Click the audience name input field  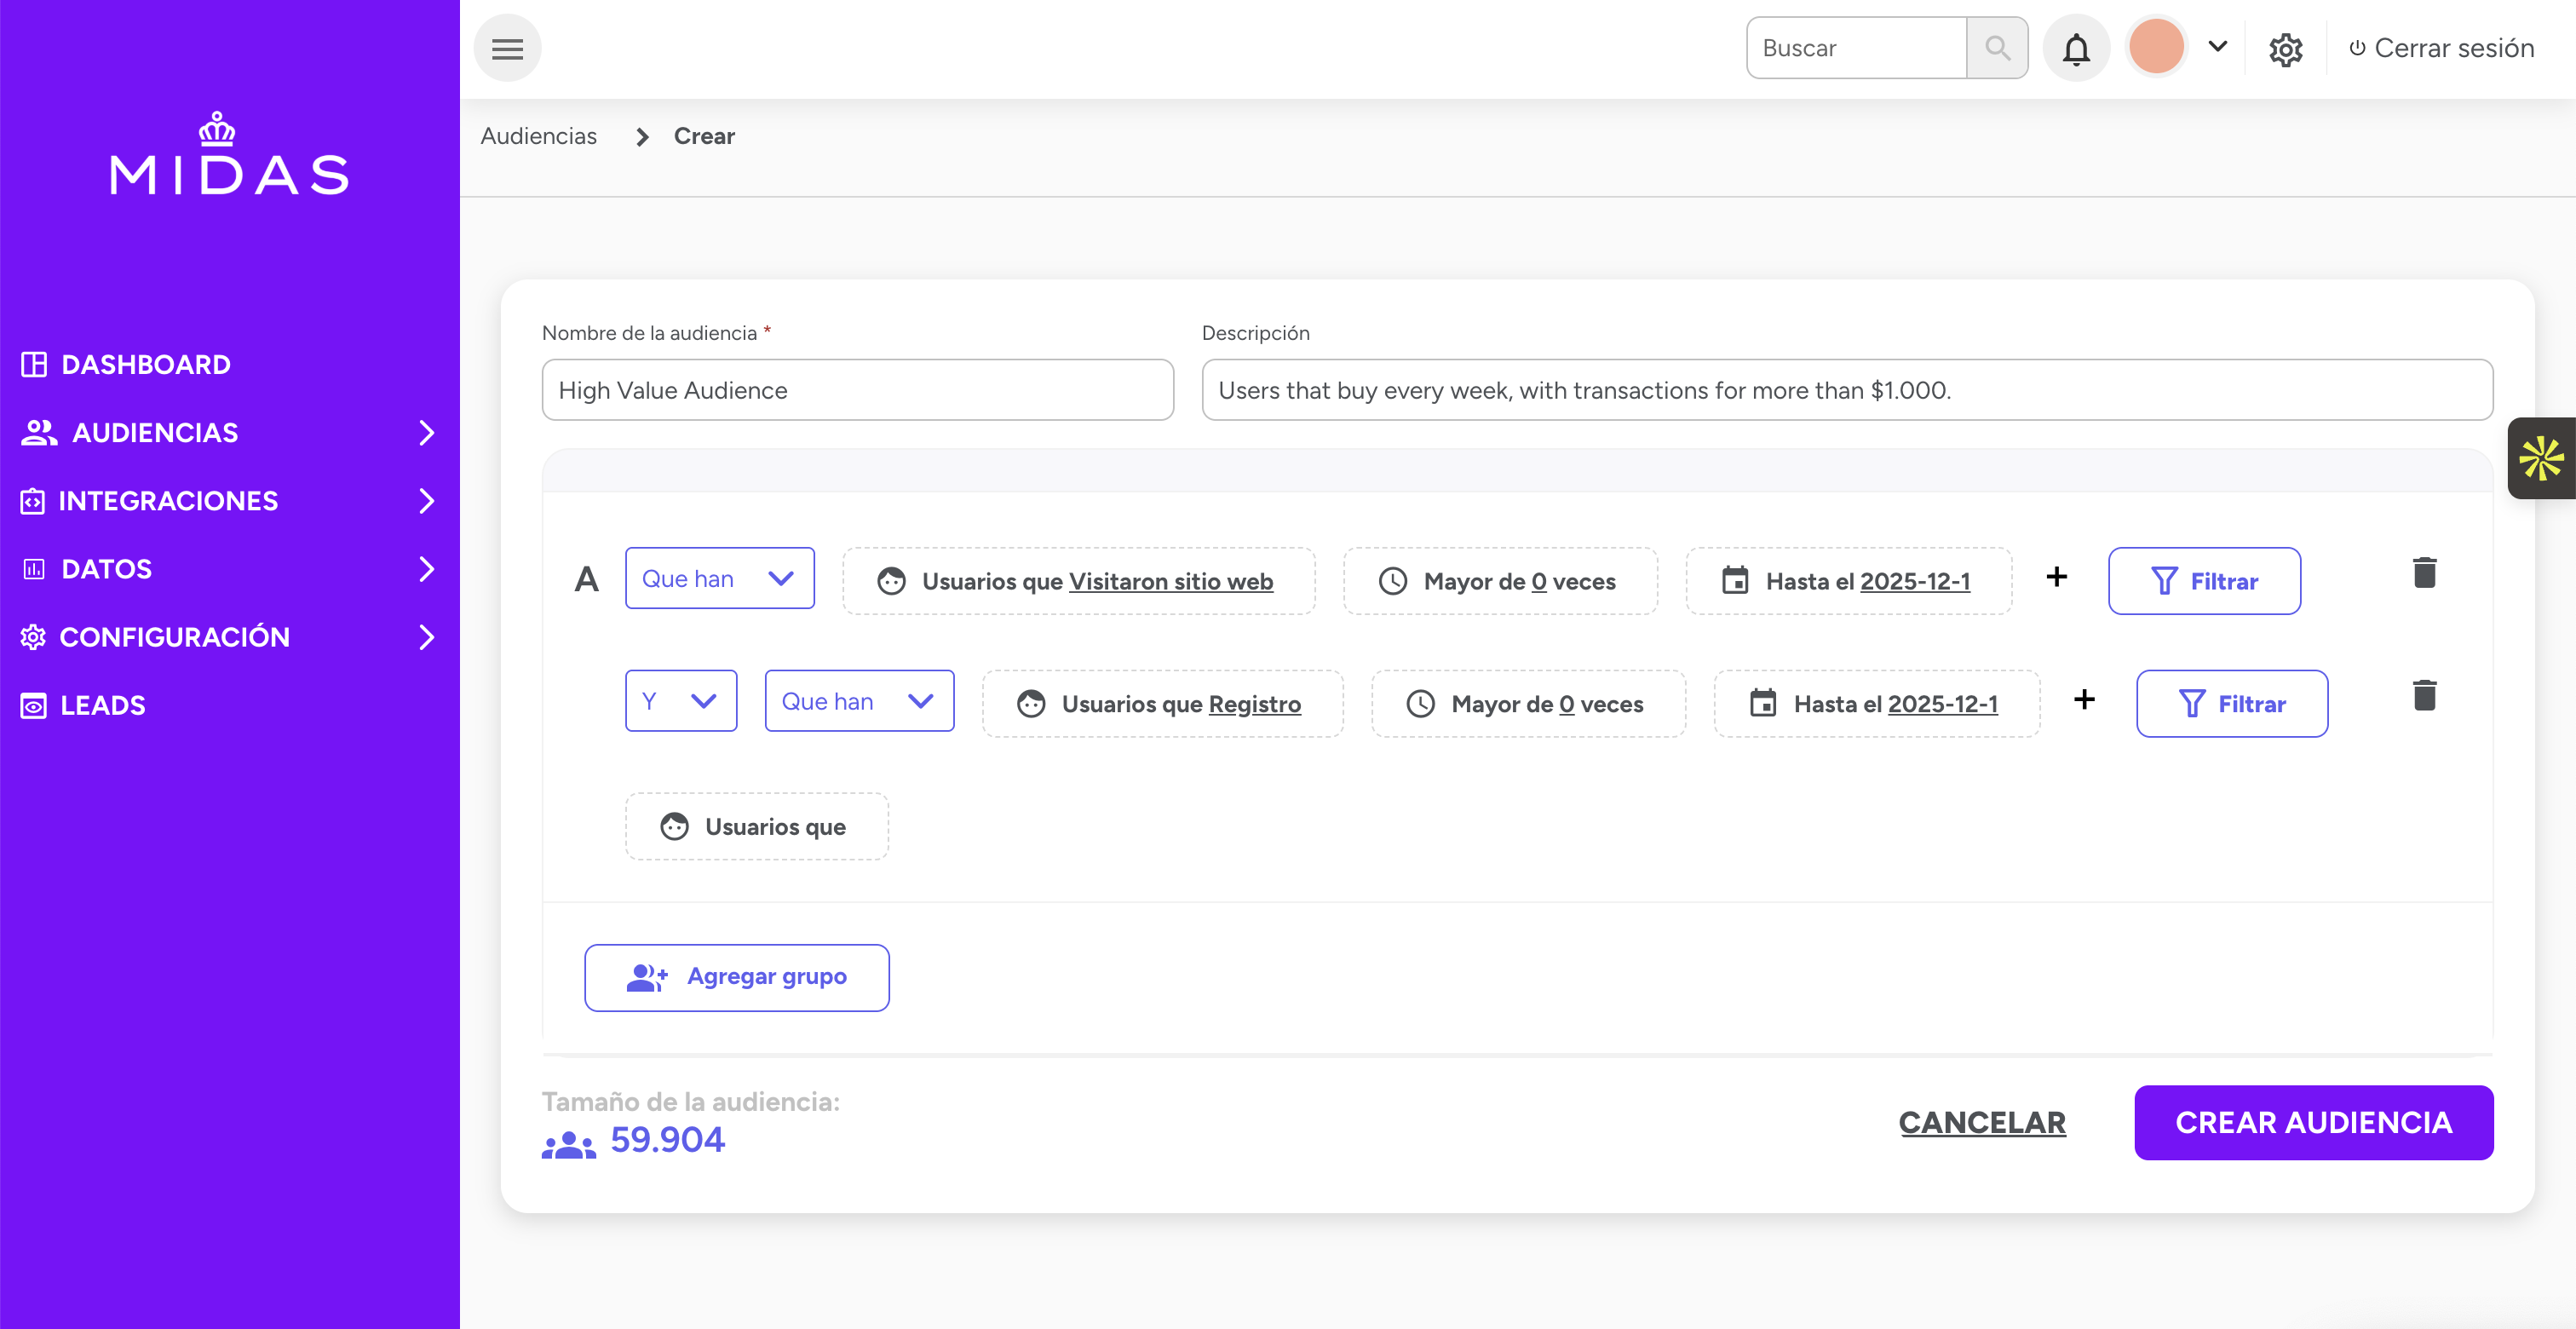coord(857,391)
